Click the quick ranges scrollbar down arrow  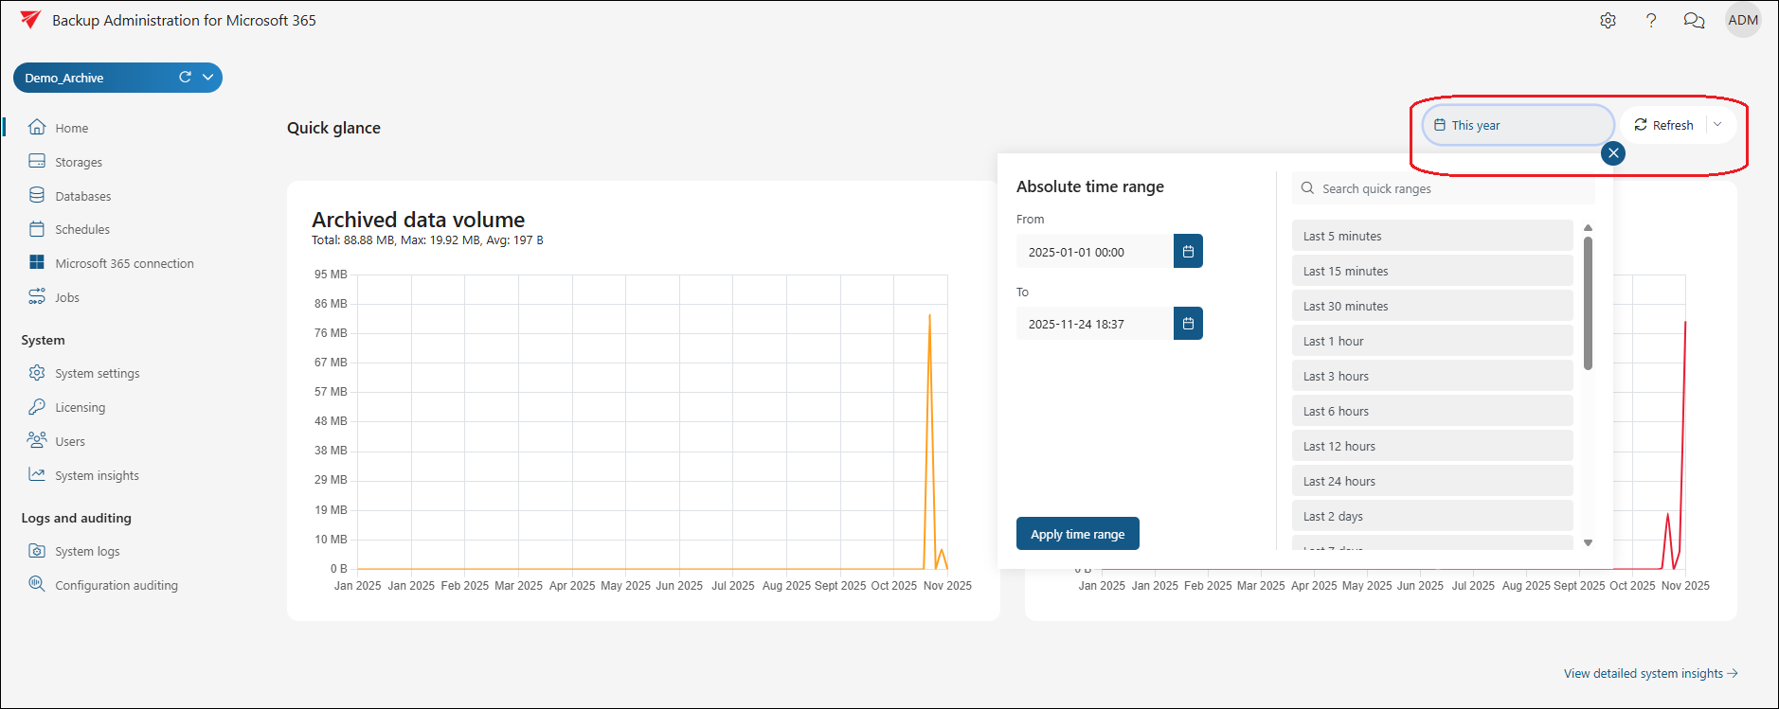(x=1588, y=542)
